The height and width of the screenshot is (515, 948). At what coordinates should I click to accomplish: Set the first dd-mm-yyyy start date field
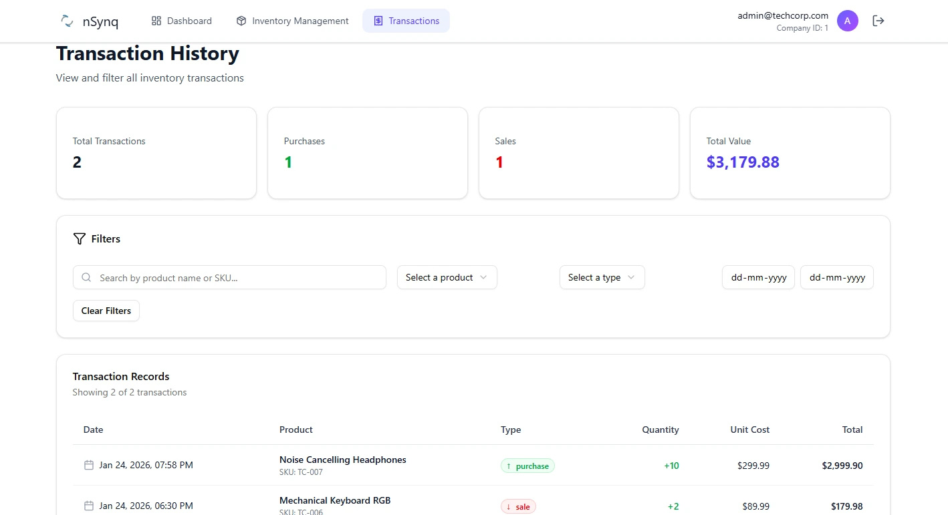(758, 277)
